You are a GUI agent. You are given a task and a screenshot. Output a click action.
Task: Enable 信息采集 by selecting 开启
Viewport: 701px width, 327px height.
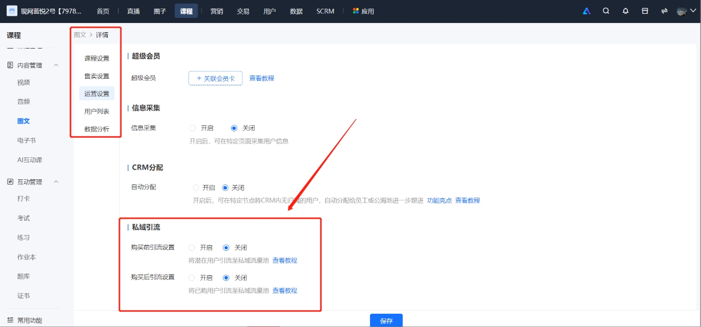click(x=193, y=128)
